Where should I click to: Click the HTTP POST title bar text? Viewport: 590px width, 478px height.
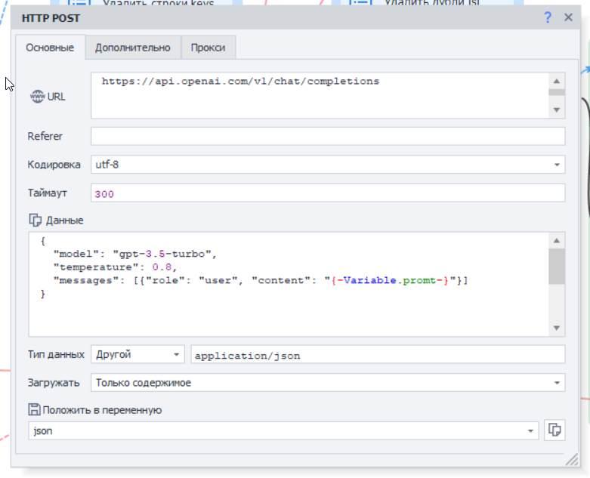coord(51,18)
